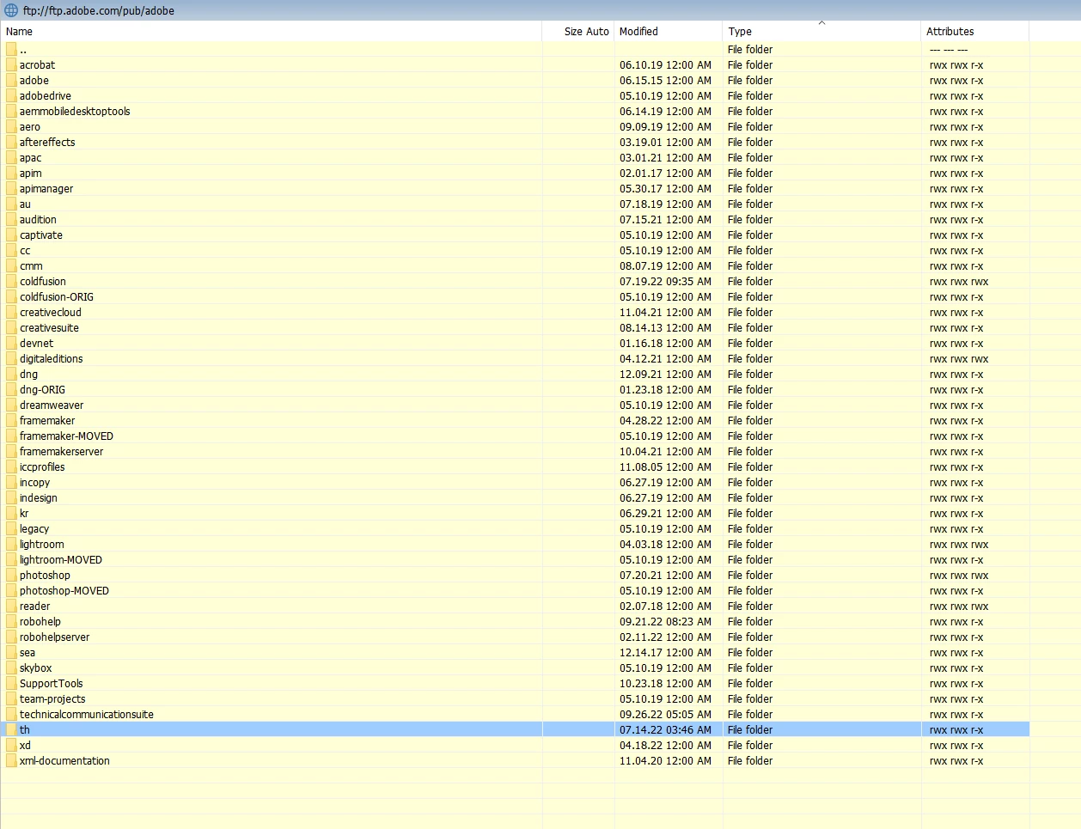This screenshot has height=829, width=1081.
Task: Click the SupportTools folder icon
Action: (11, 683)
